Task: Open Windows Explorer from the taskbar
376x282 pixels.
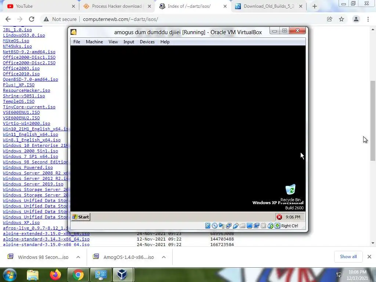Action: 33,275
